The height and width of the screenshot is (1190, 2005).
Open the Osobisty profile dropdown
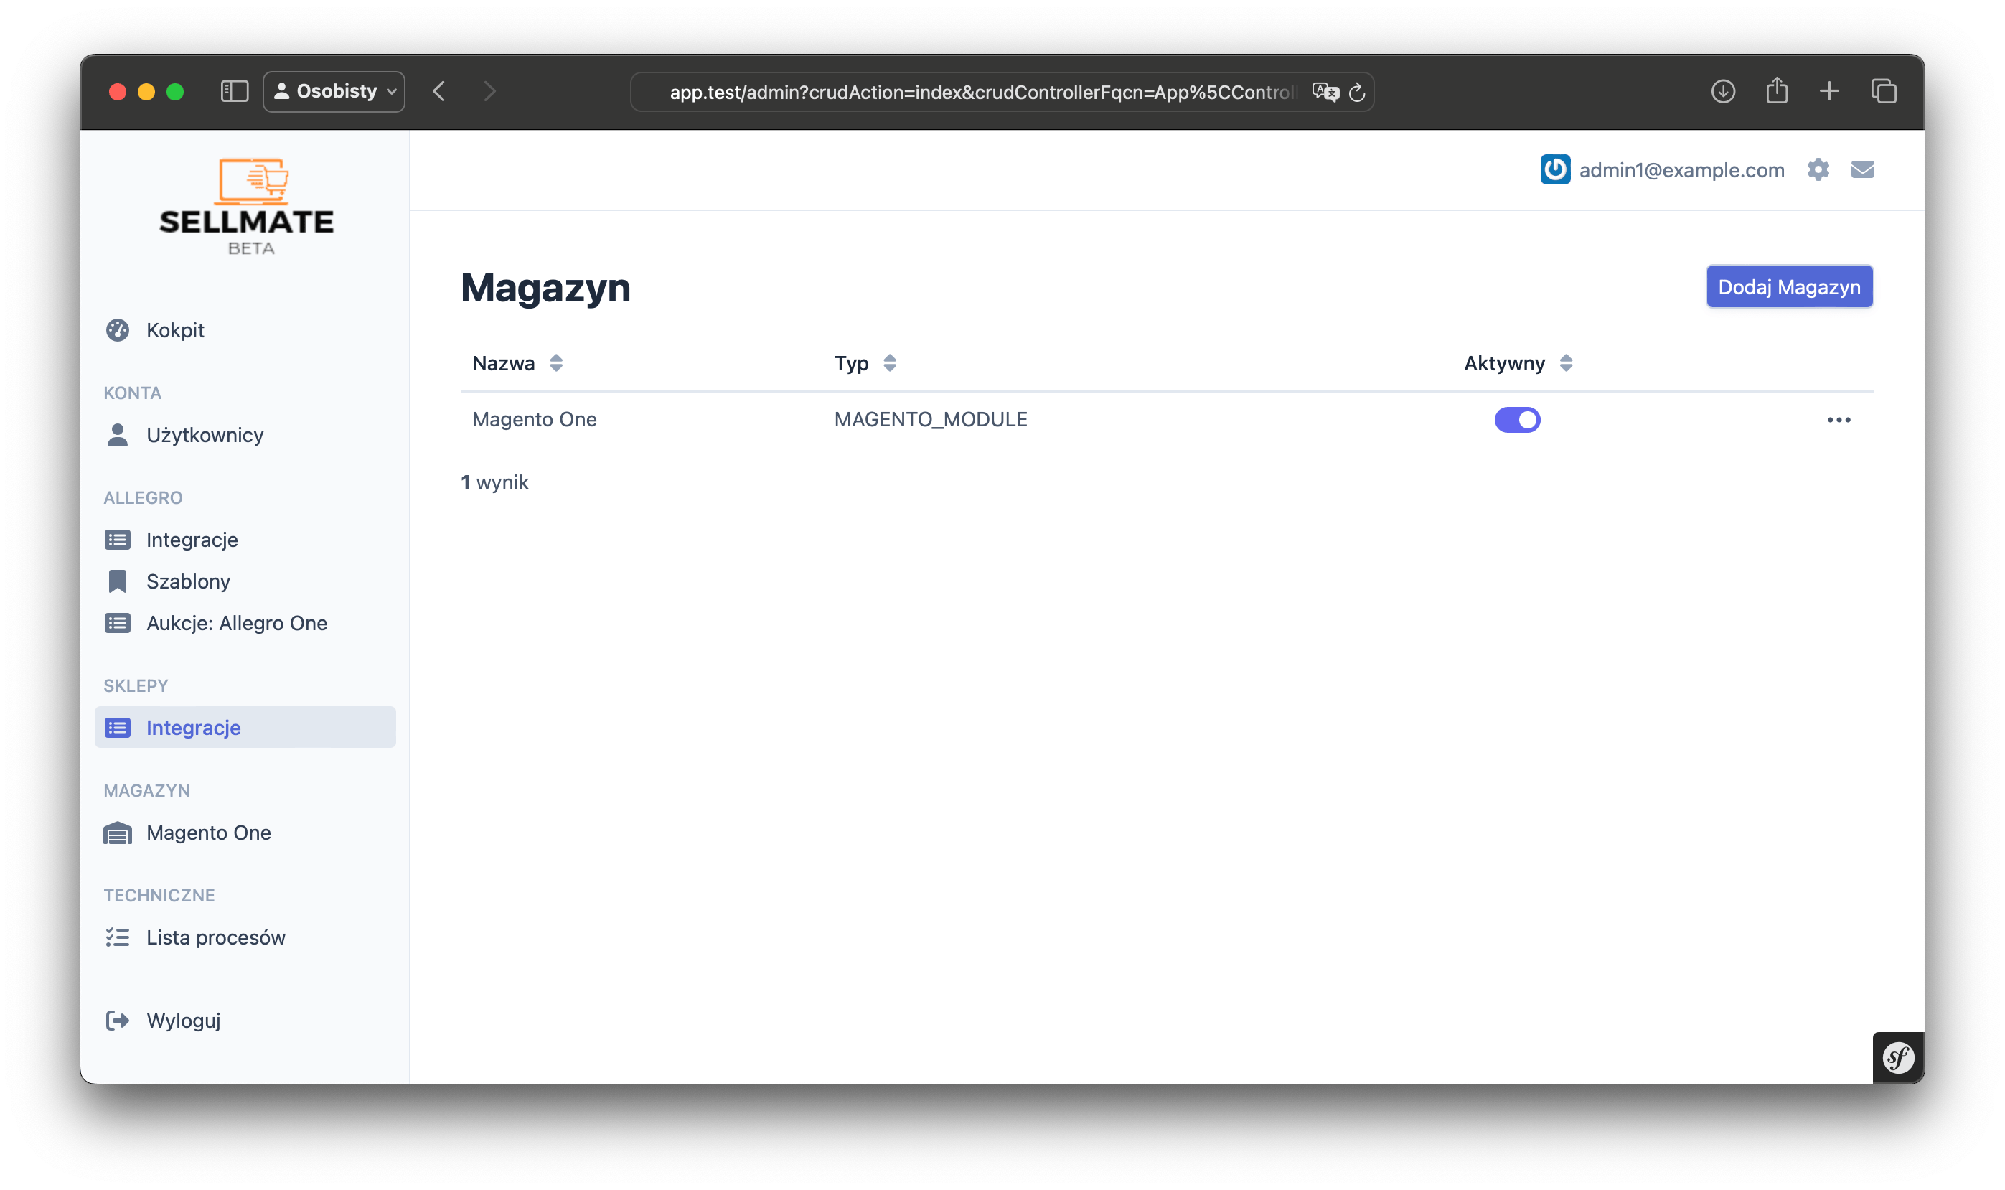(334, 91)
